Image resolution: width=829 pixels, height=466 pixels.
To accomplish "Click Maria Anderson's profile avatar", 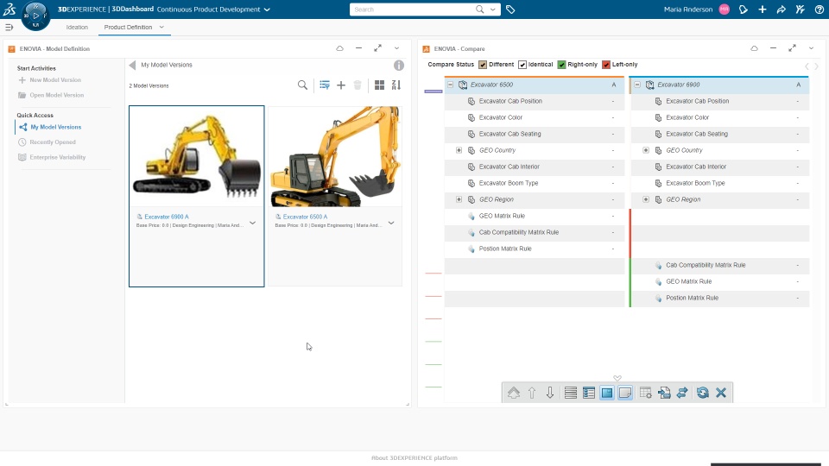I will click(725, 9).
